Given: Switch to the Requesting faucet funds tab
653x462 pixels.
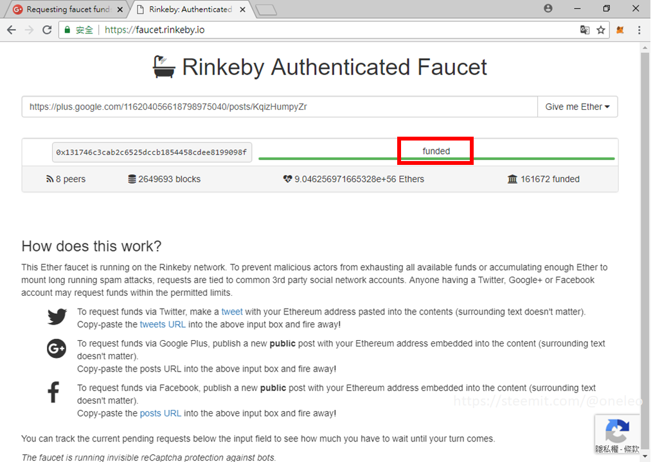Looking at the screenshot, I should click(x=67, y=9).
